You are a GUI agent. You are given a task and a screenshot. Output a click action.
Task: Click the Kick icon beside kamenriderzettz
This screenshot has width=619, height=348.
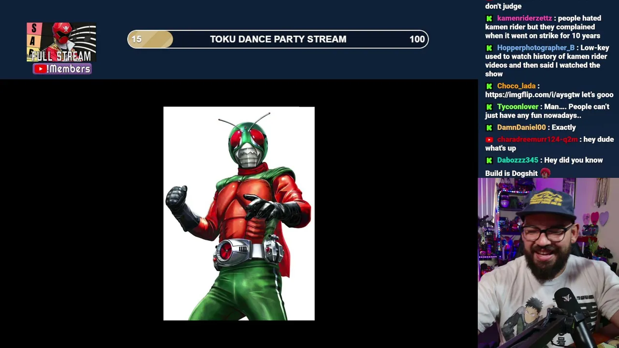(489, 18)
